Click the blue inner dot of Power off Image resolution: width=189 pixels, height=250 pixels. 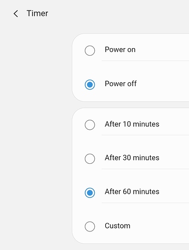pos(90,85)
